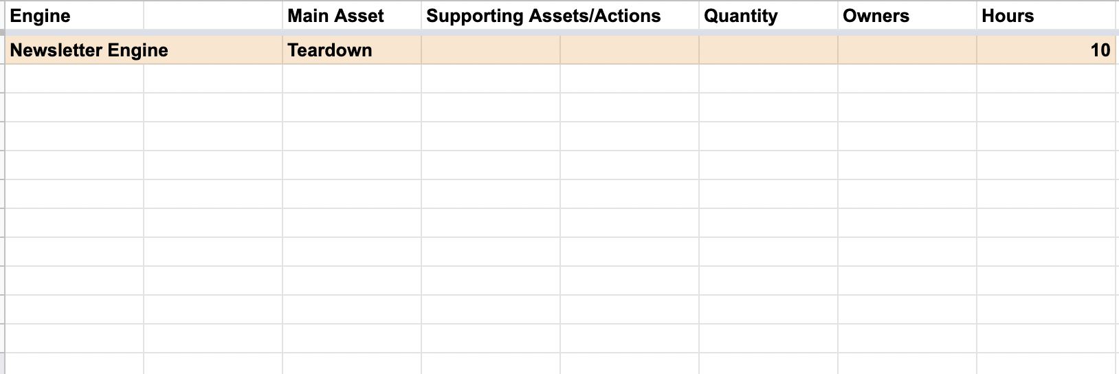Select the Owners header cell
Viewport: 1119px width, 374px height.
click(x=907, y=16)
